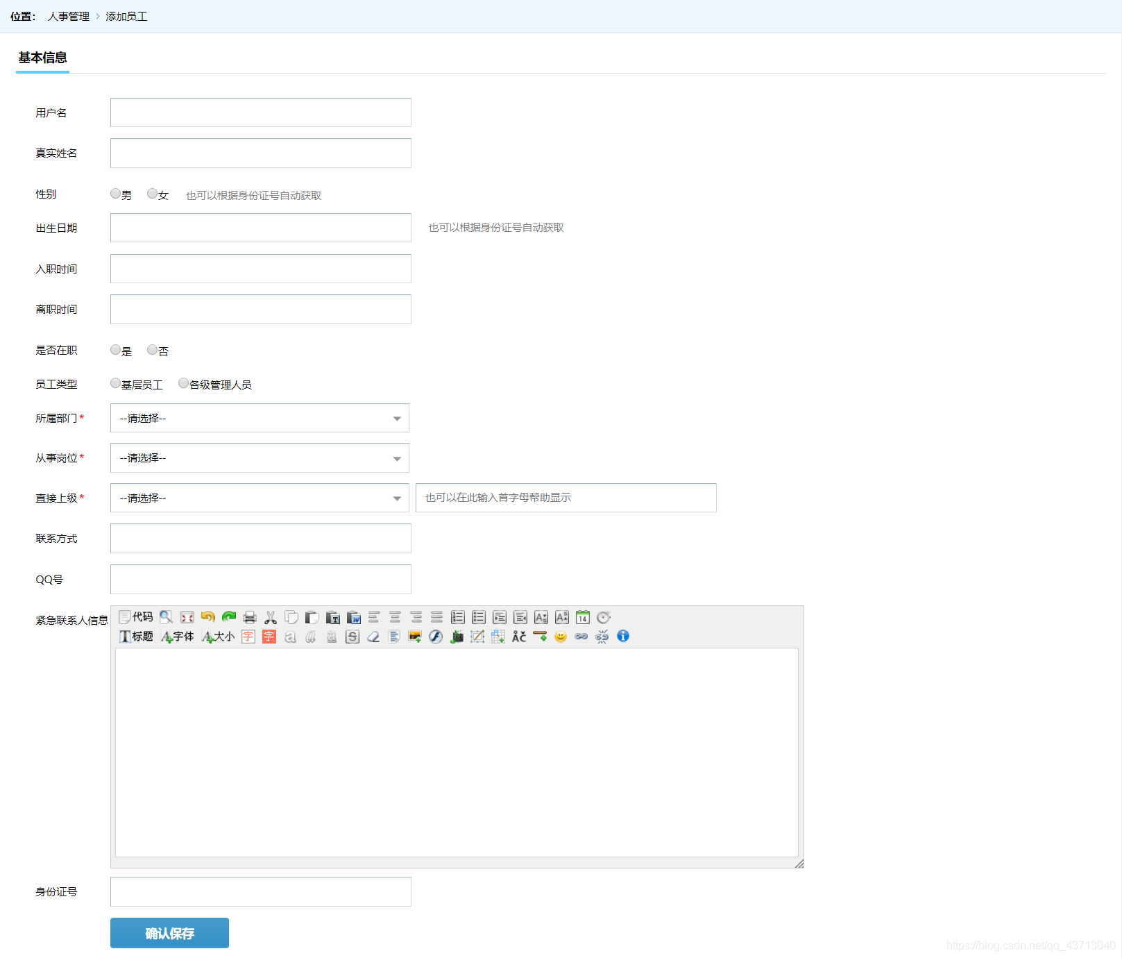Focus the 真实姓名 input field
Image resolution: width=1122 pixels, height=958 pixels.
pyautogui.click(x=261, y=153)
